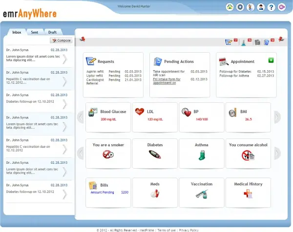Click the left red pushpin icon
This screenshot has height=232, width=293.
tap(83, 39)
